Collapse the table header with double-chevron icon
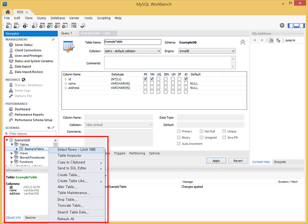Screen dimensions: 308x224 (x=242, y=42)
